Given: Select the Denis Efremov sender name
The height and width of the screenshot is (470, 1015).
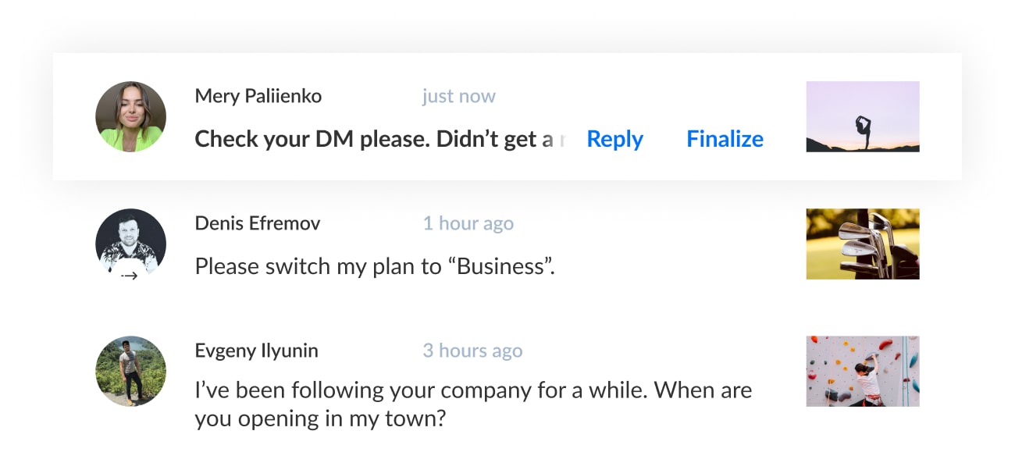Looking at the screenshot, I should (x=257, y=223).
